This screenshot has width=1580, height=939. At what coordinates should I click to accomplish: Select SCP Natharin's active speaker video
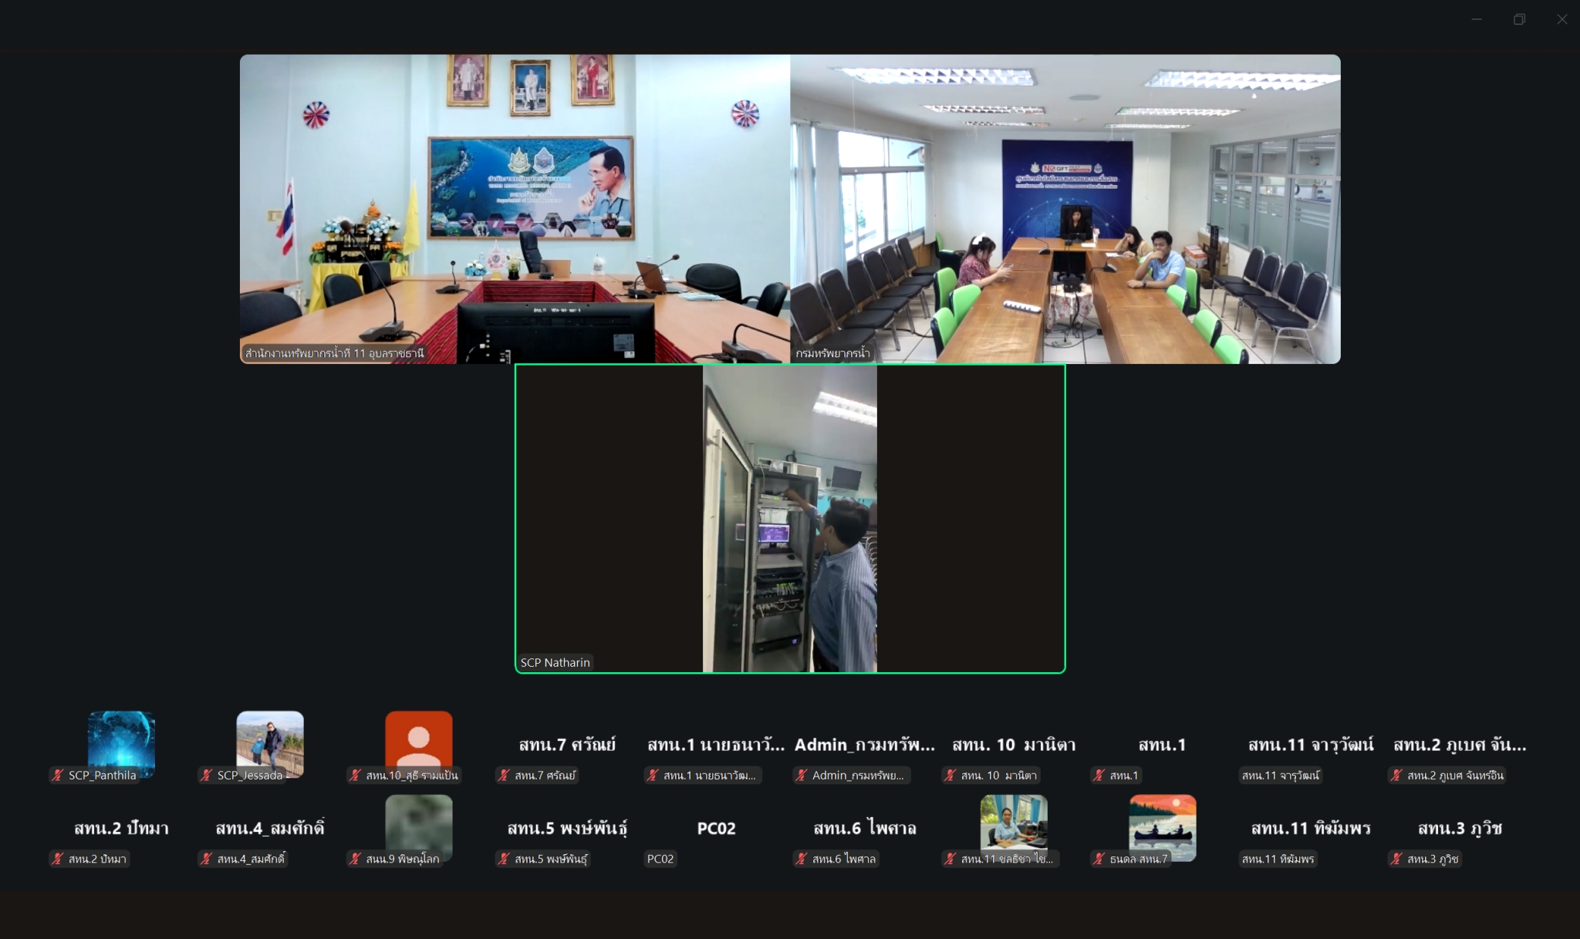(790, 518)
